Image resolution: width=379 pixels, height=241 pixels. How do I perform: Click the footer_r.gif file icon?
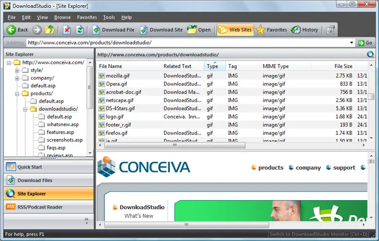101,125
